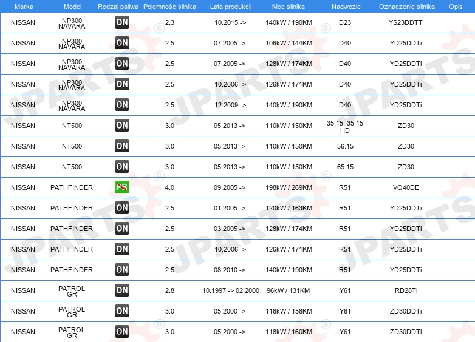
Task: Click the Opis column header
Action: pos(456,7)
